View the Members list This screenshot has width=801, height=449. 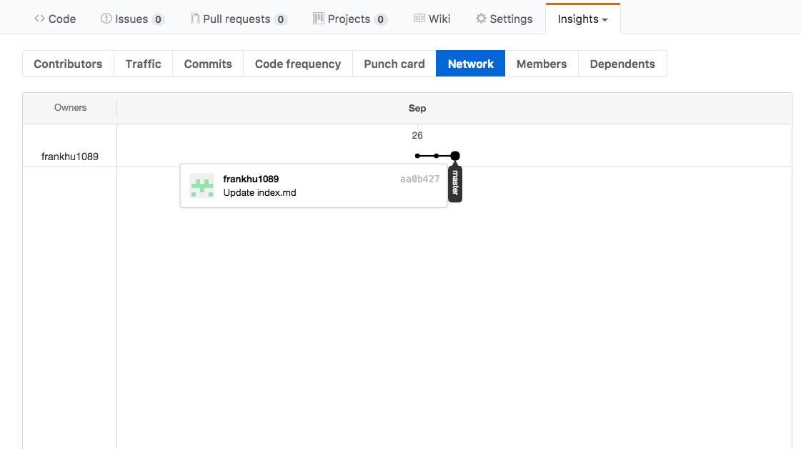tap(542, 64)
